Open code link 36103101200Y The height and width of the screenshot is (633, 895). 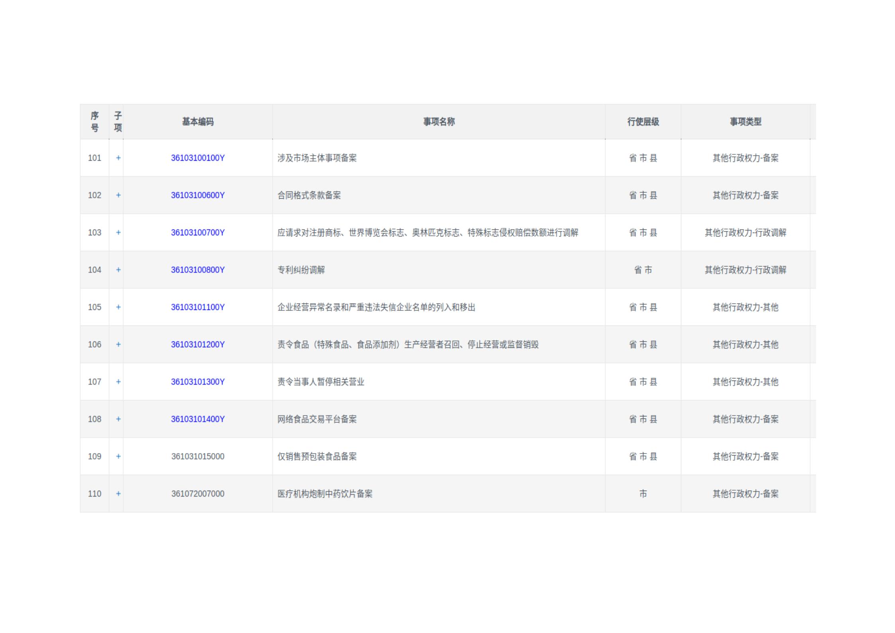(198, 344)
